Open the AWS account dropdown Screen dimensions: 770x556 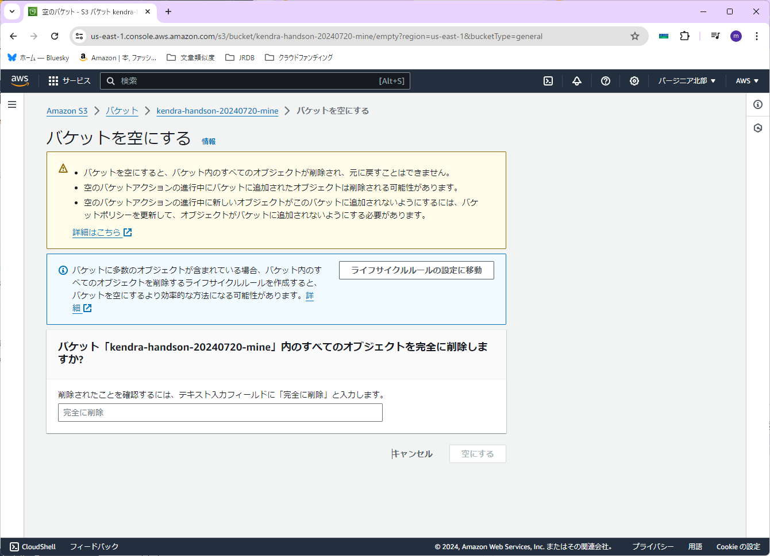pos(747,81)
